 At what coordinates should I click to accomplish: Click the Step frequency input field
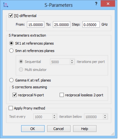point(91,24)
